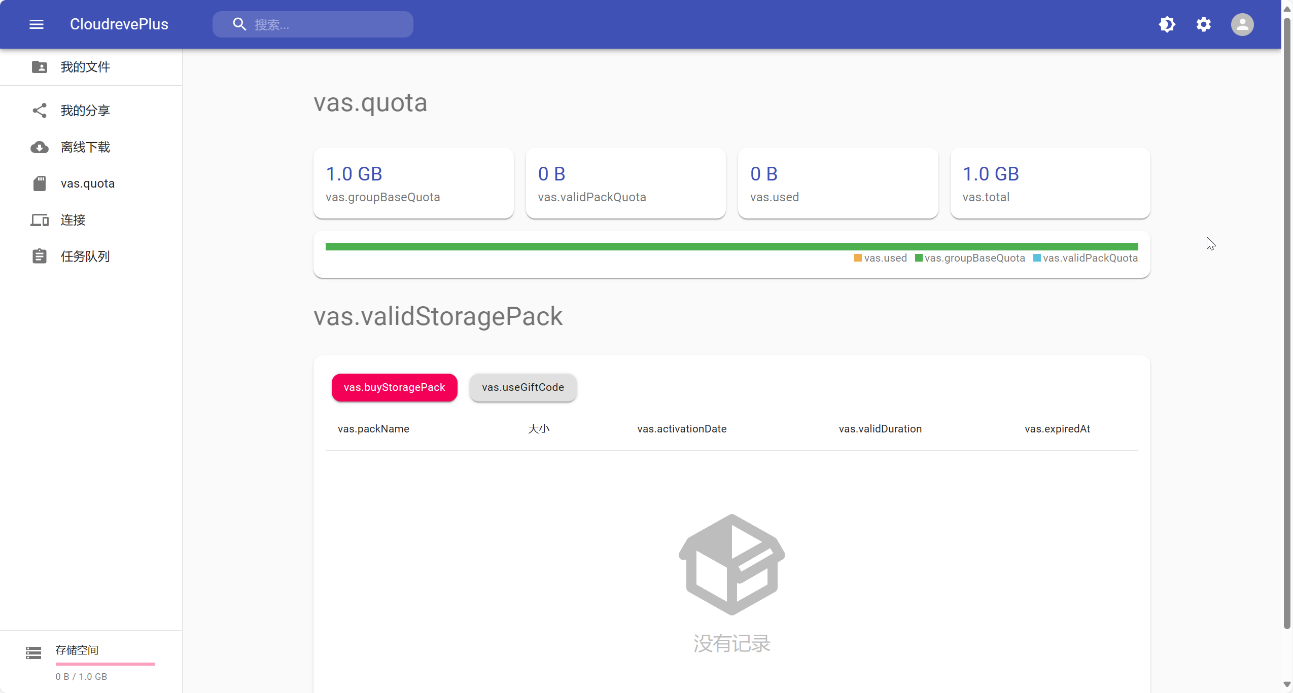Image resolution: width=1293 pixels, height=693 pixels.
Task: Click the vas.useGiftCode button
Action: (522, 387)
